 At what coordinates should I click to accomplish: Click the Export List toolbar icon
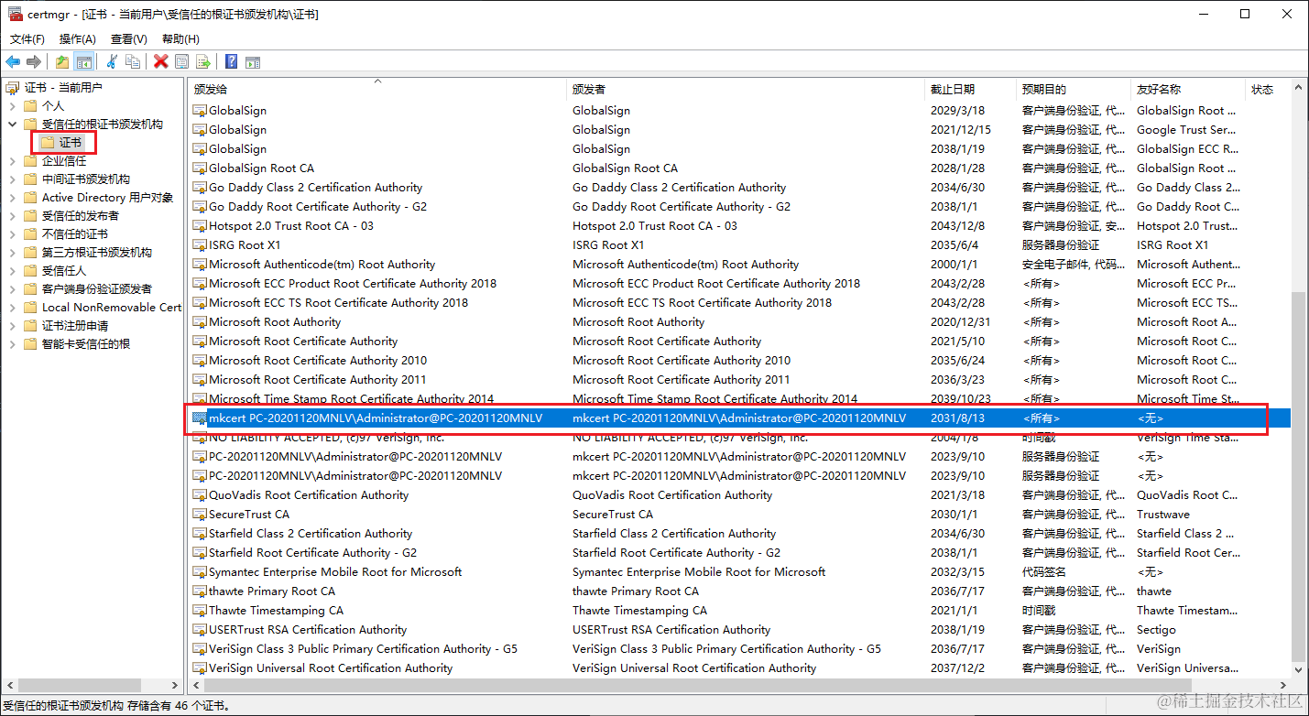pyautogui.click(x=203, y=61)
